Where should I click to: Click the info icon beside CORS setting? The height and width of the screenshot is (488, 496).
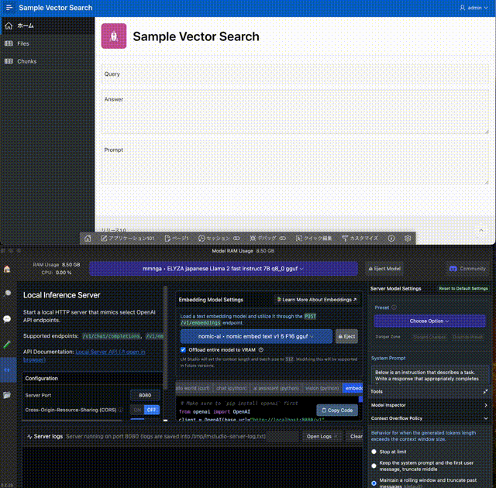click(x=121, y=410)
